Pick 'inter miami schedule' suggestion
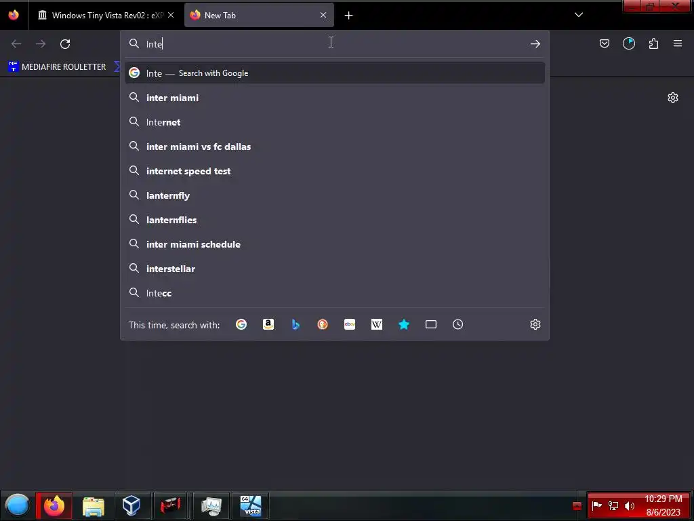This screenshot has height=521, width=694. [335, 244]
